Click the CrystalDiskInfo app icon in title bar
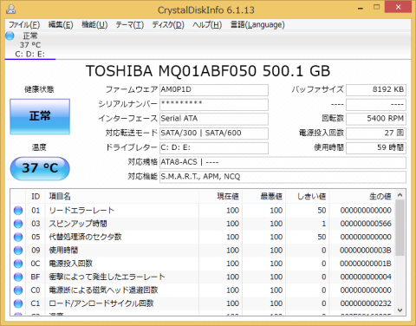 pos(10,10)
